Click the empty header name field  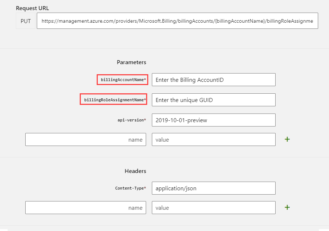coord(85,207)
